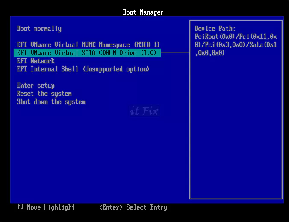Click Shut down the system
The height and width of the screenshot is (222, 289).
click(51, 102)
